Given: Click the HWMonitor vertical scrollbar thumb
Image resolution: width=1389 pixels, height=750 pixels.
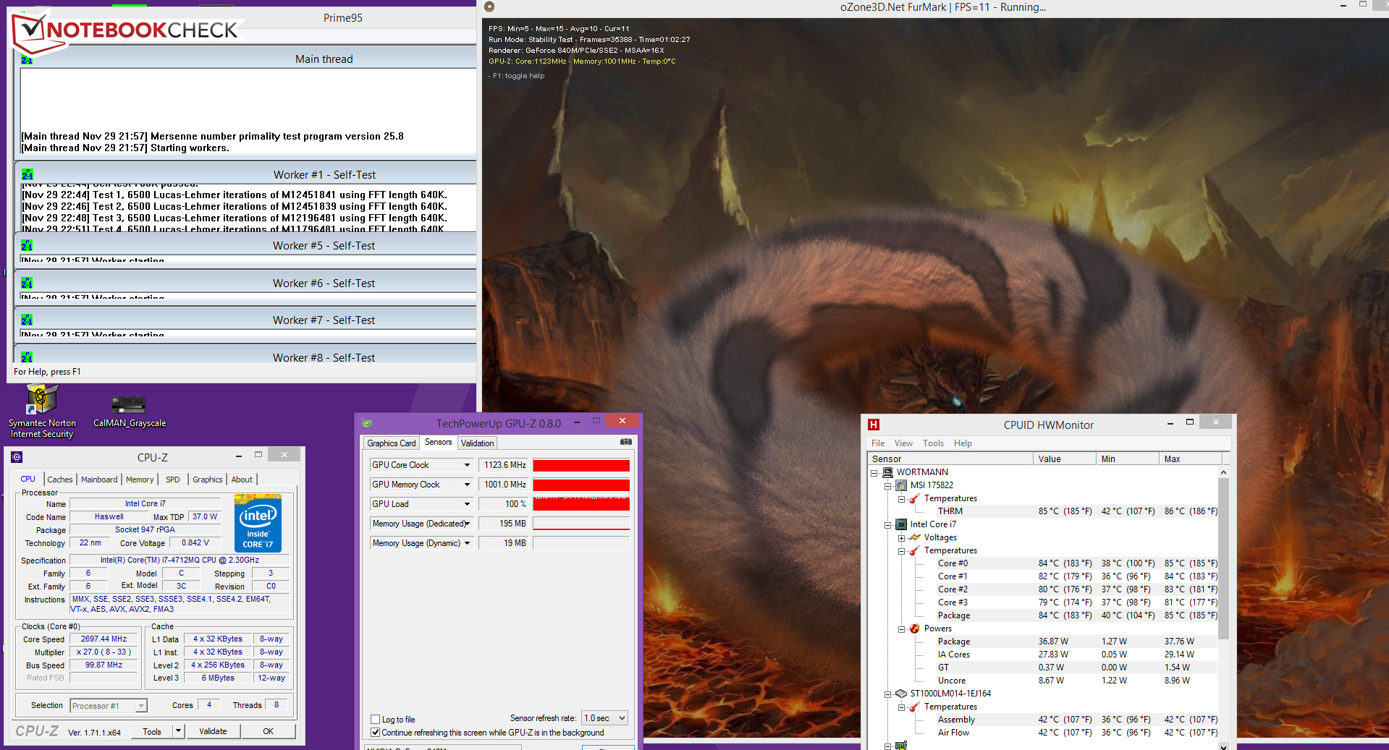Looking at the screenshot, I should [x=1223, y=558].
